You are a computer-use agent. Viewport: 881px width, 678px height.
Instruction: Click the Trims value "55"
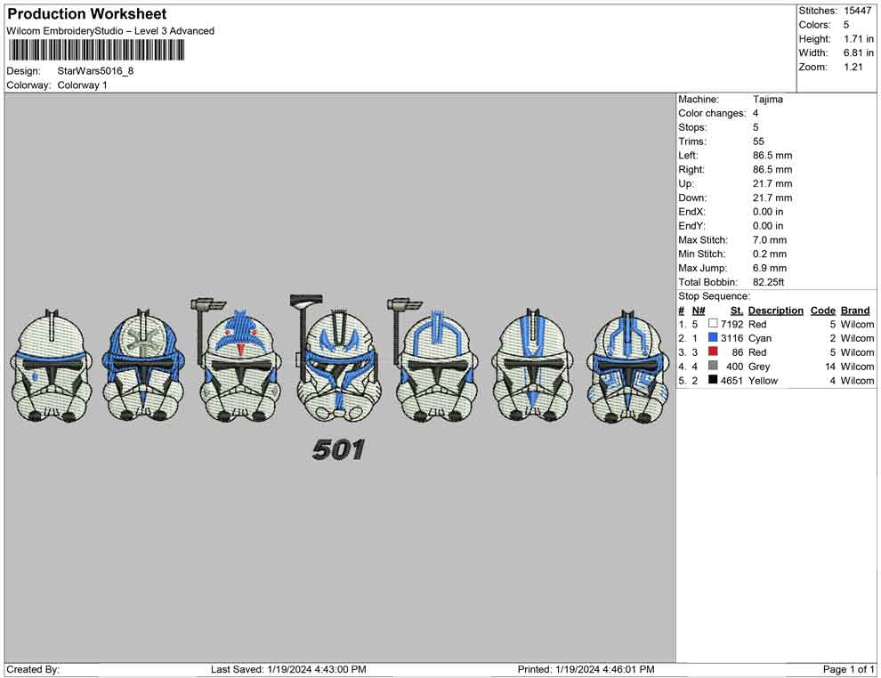758,141
